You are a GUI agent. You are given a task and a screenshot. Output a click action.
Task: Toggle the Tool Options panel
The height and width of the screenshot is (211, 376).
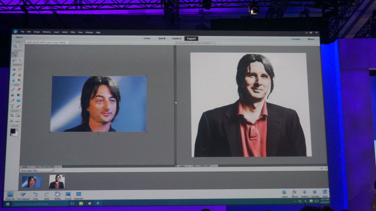coord(23,195)
